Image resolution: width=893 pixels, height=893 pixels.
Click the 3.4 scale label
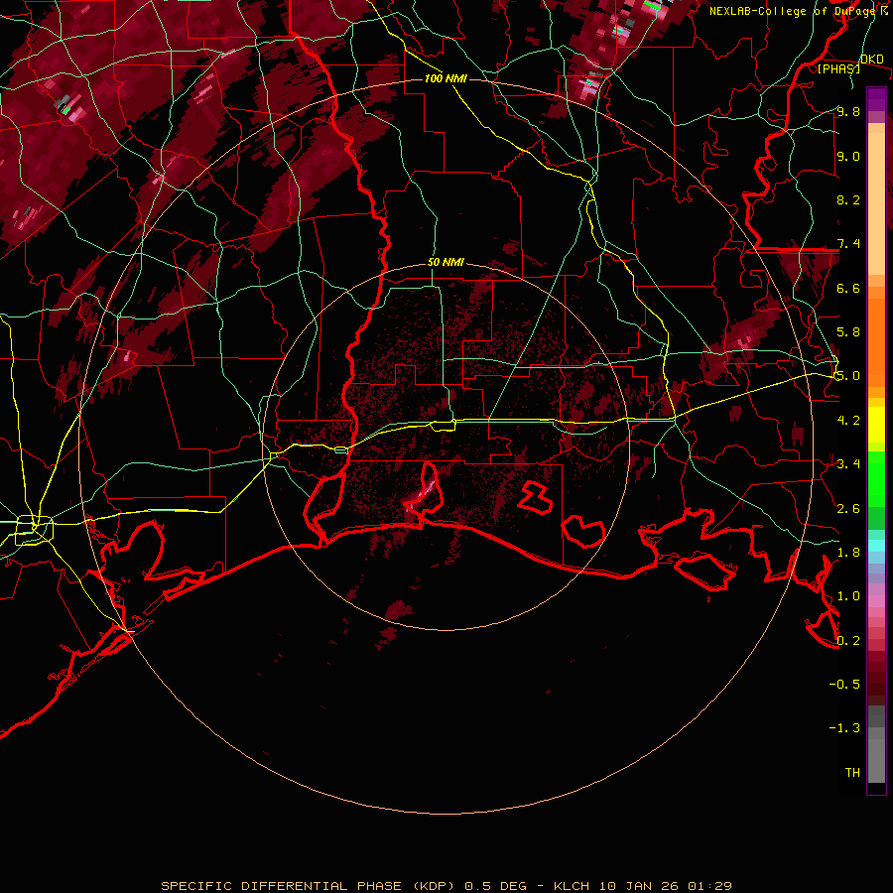[848, 464]
